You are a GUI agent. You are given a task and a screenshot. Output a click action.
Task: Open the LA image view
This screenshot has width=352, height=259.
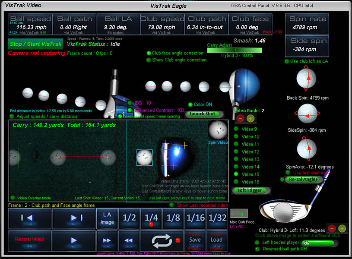pyautogui.click(x=107, y=218)
